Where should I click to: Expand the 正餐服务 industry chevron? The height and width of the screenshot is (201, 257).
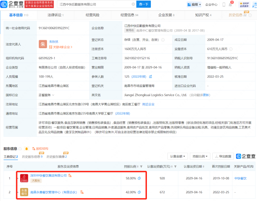53,95
